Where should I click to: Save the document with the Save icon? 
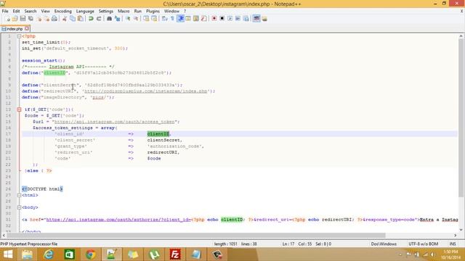point(23,19)
